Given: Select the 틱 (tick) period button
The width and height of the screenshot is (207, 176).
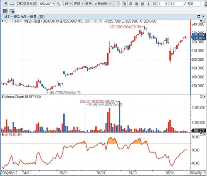Looking at the screenshot, I should pos(154,4).
